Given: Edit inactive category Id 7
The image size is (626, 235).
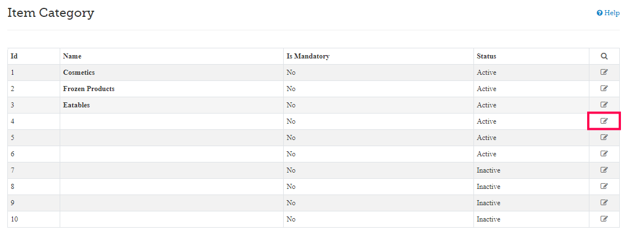Looking at the screenshot, I should click(604, 170).
